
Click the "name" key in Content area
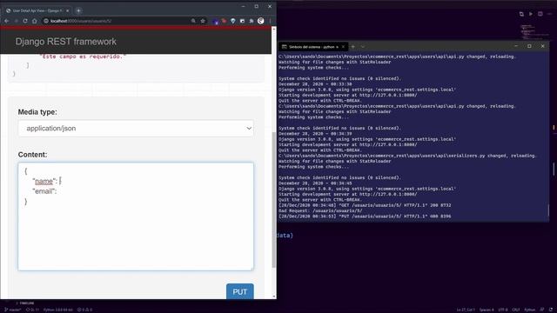point(44,181)
